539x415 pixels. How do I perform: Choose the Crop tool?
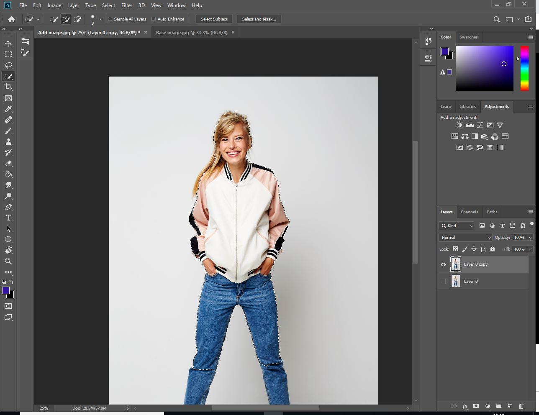tap(8, 87)
